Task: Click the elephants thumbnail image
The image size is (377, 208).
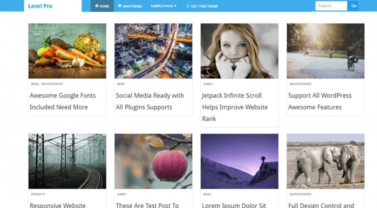Action: coord(325,161)
